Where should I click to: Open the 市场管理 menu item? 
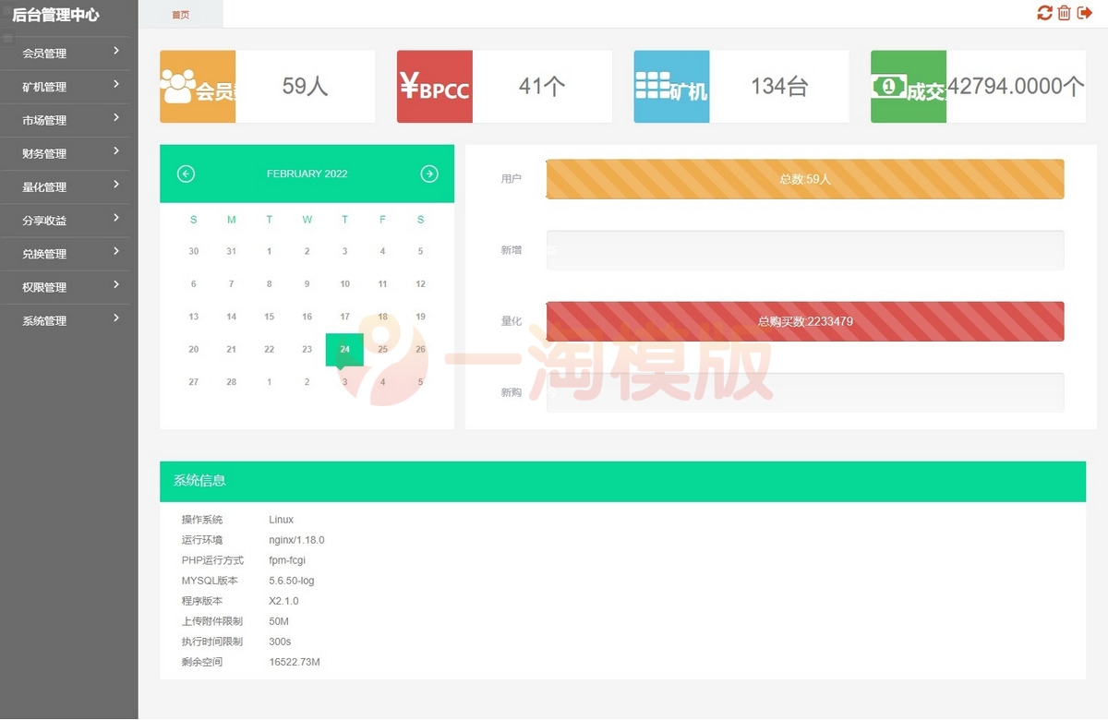(69, 120)
